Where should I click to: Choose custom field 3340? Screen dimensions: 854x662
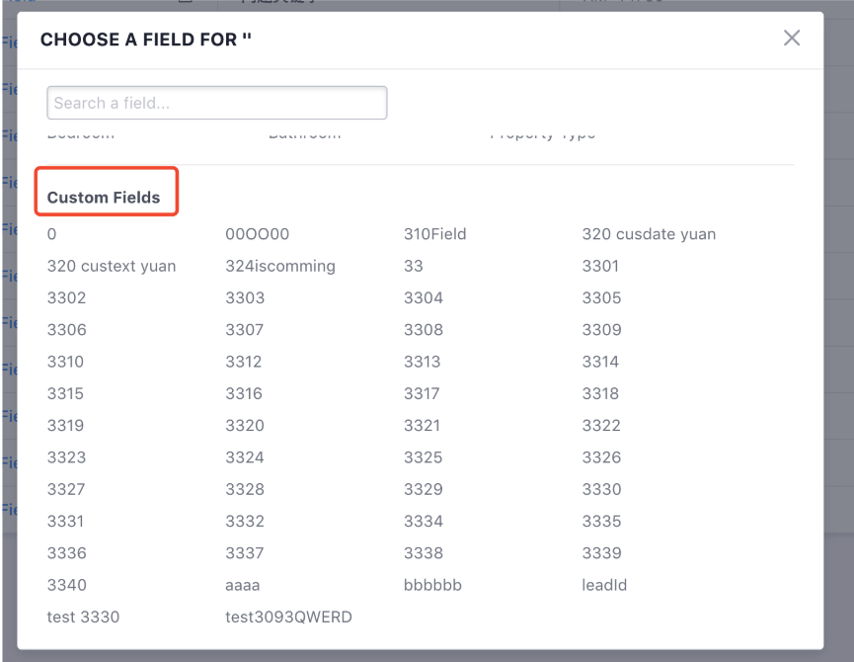pos(66,585)
